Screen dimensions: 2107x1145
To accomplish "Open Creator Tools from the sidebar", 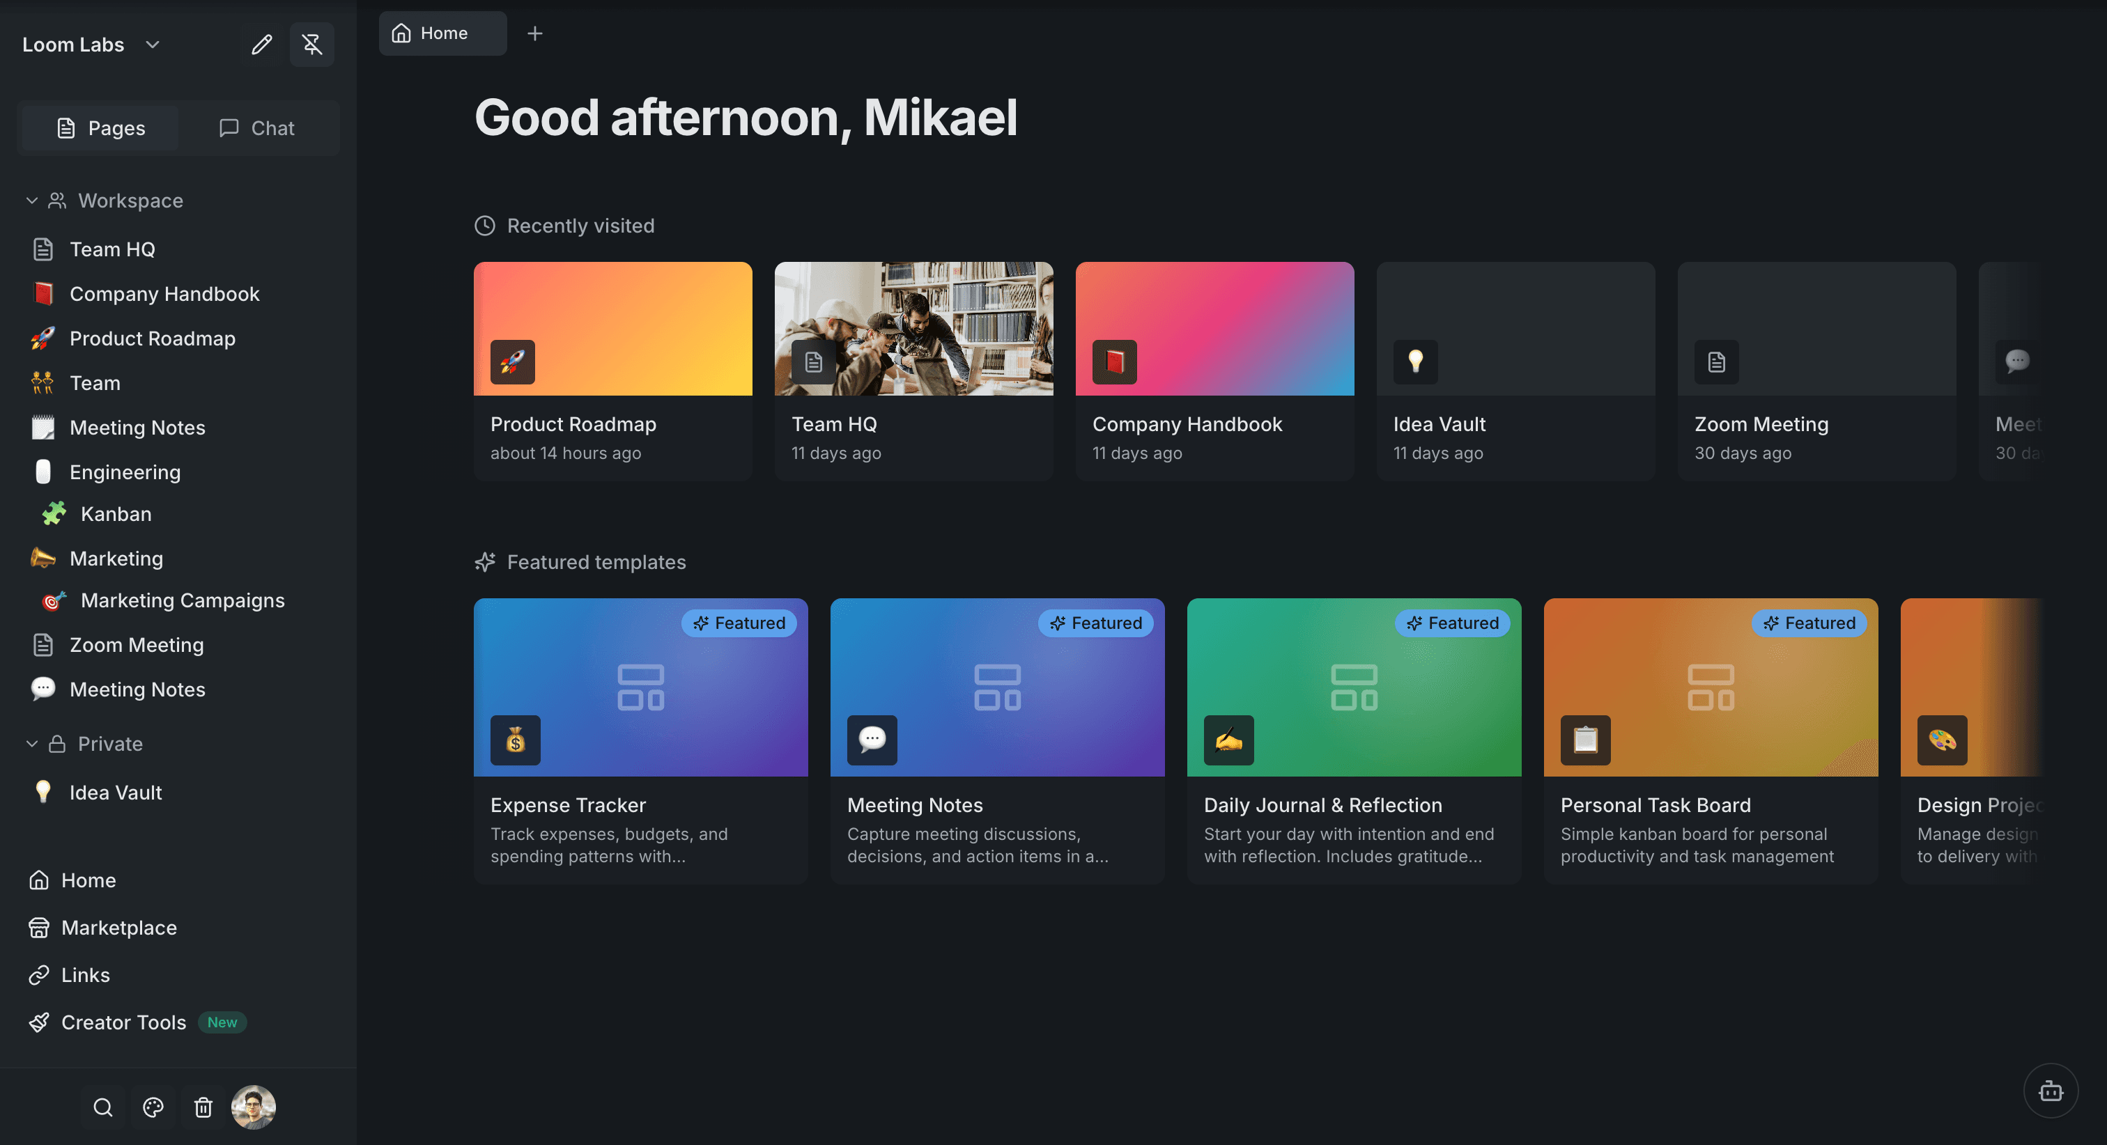I will 123,1022.
